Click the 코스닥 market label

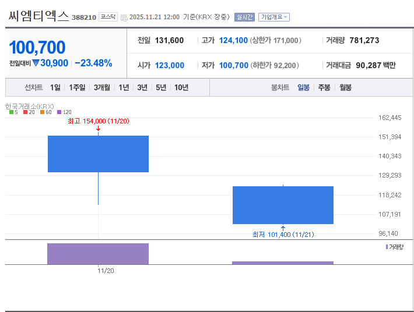[108, 17]
